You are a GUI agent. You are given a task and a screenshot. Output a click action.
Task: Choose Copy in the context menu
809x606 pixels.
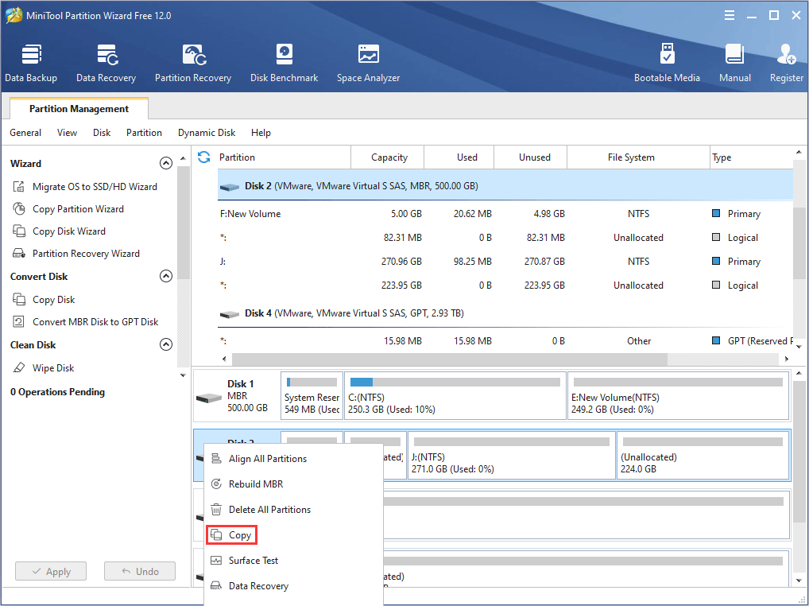237,534
